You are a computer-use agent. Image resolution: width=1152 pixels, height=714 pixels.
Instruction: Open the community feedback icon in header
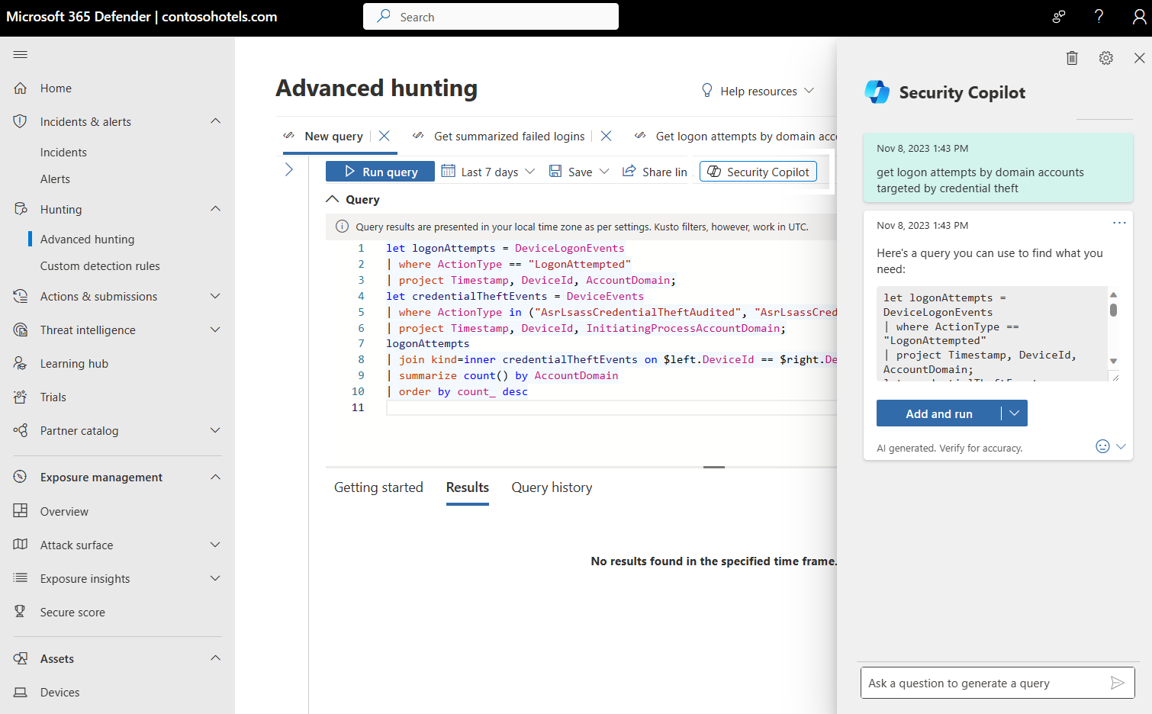pos(1059,17)
